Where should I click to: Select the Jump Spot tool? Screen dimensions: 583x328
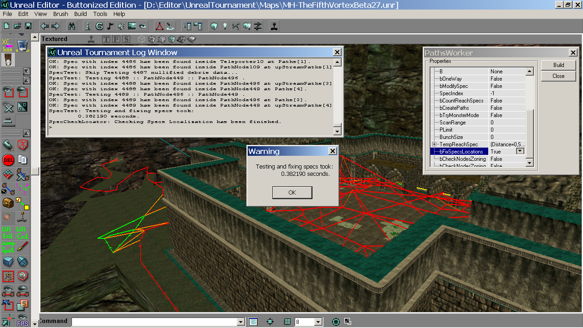(x=8, y=247)
